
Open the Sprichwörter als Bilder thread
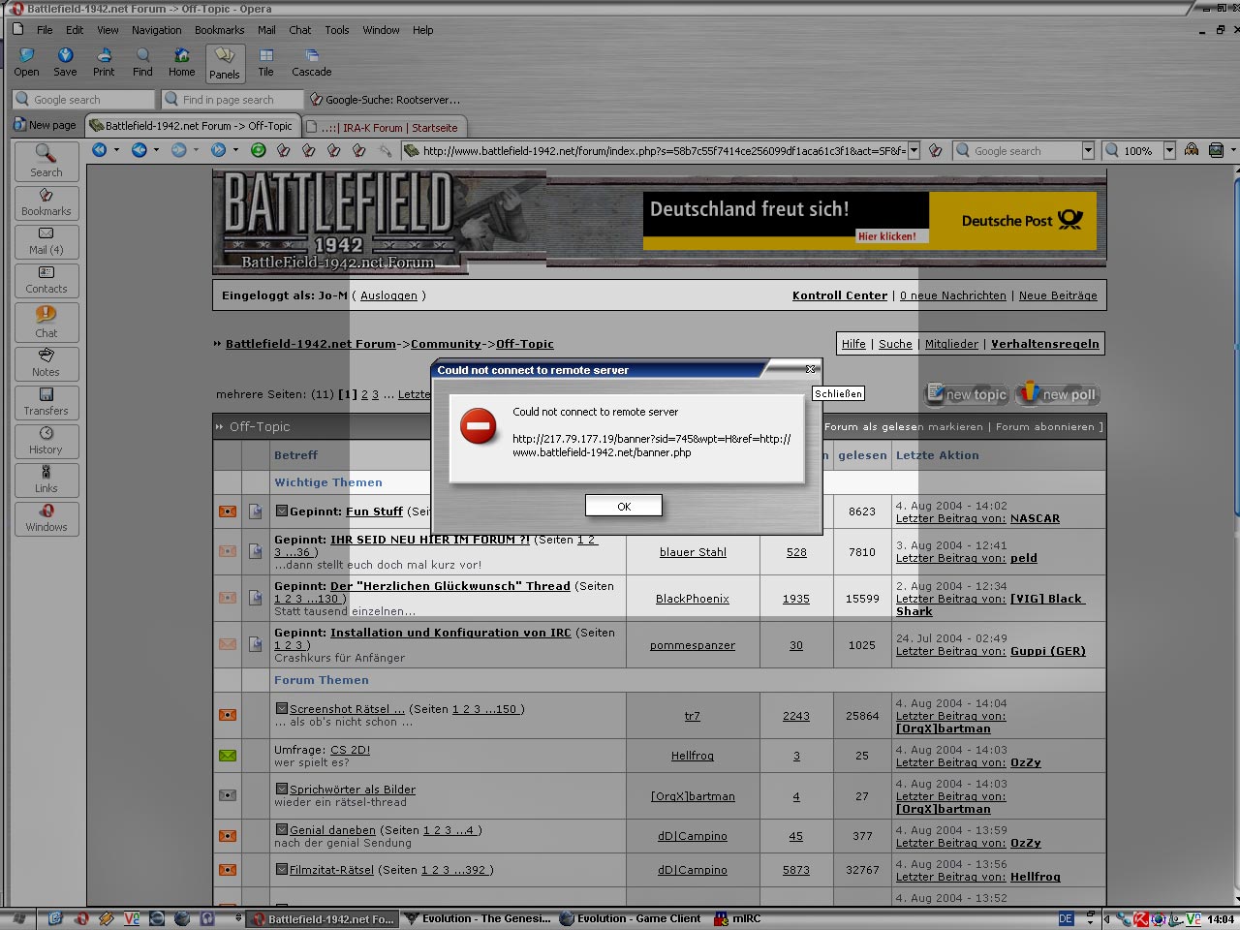353,790
